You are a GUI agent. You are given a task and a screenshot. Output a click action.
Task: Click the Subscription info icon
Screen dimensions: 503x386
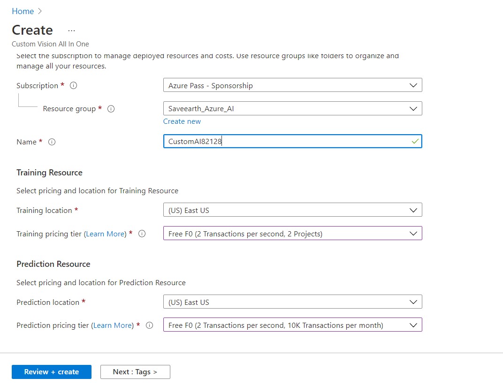74,86
